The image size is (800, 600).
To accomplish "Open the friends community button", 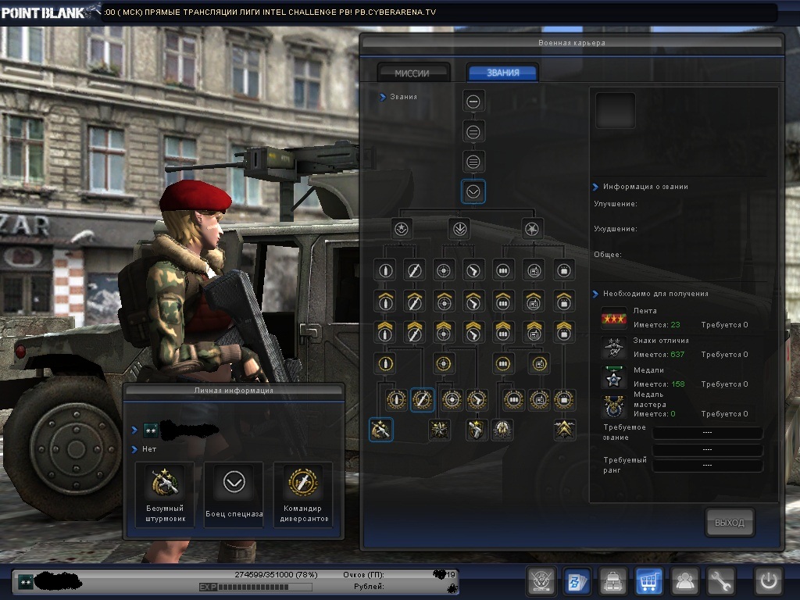I will click(684, 581).
